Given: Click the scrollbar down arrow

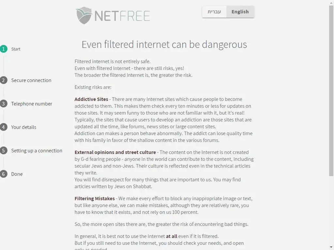Looking at the screenshot, I should [x=331, y=247].
